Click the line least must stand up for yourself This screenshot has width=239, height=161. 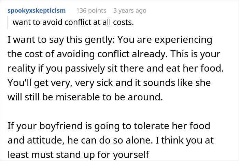(78, 155)
